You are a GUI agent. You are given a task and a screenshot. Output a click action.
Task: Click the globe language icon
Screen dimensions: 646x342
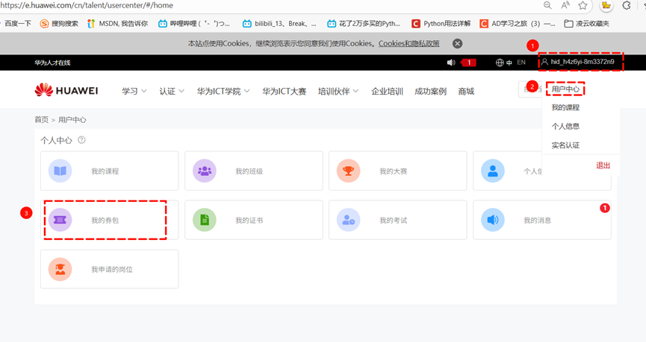point(500,63)
